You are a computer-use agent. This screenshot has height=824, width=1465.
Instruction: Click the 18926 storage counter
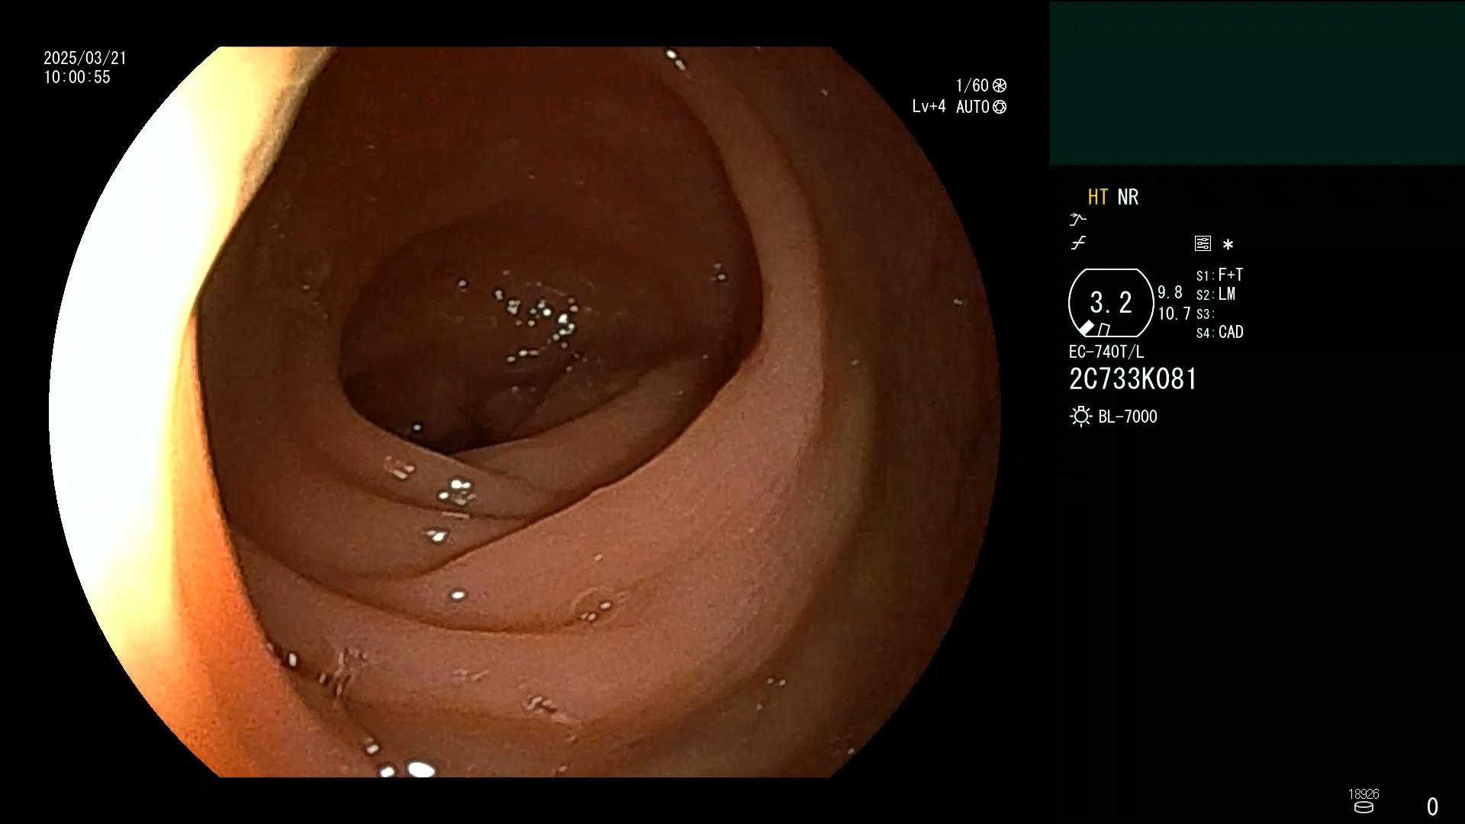(1364, 794)
